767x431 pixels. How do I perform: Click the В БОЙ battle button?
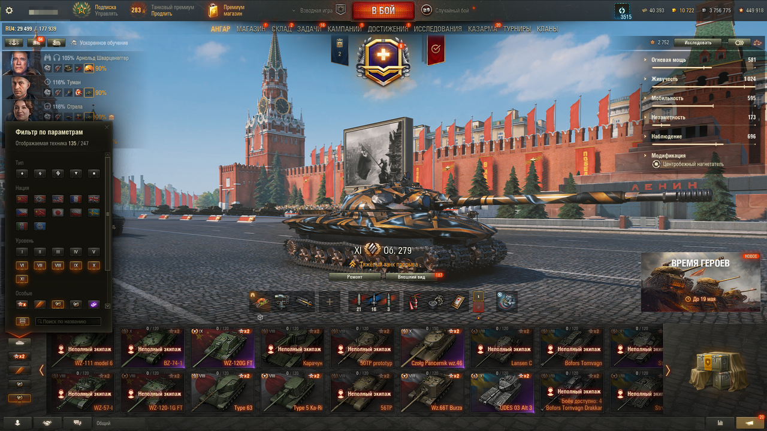[383, 11]
